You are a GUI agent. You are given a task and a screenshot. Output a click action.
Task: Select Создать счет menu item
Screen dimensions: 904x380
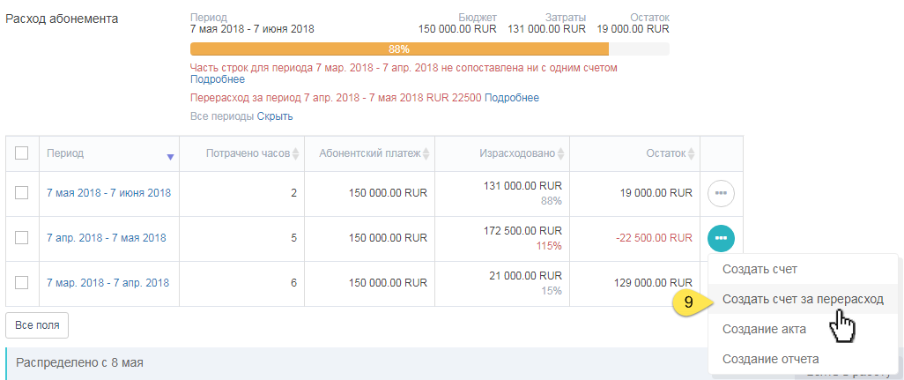pyautogui.click(x=760, y=269)
